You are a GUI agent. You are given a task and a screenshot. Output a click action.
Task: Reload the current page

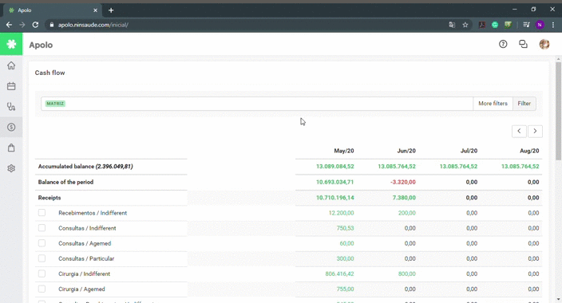tap(35, 25)
